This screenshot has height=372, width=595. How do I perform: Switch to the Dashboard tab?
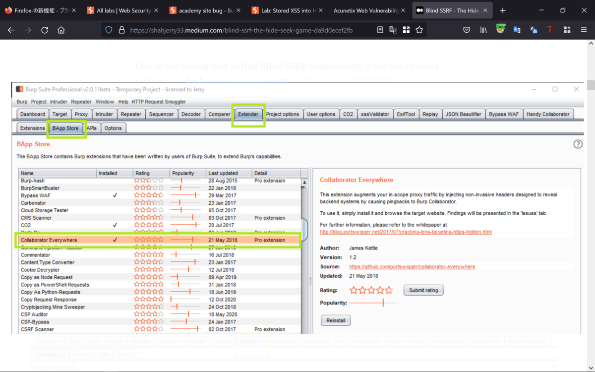coord(33,114)
